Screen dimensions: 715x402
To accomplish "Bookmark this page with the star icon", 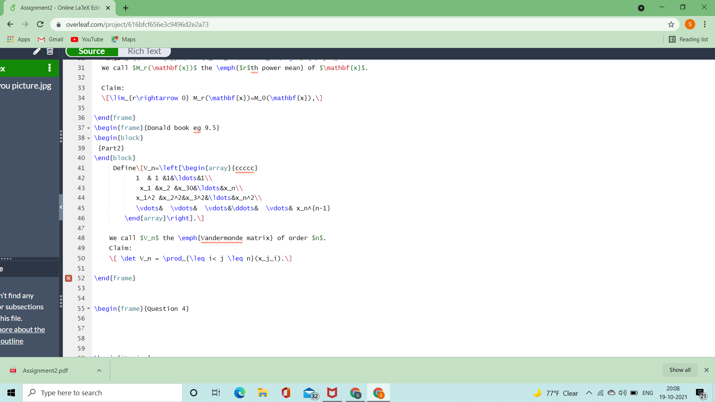I will click(671, 25).
